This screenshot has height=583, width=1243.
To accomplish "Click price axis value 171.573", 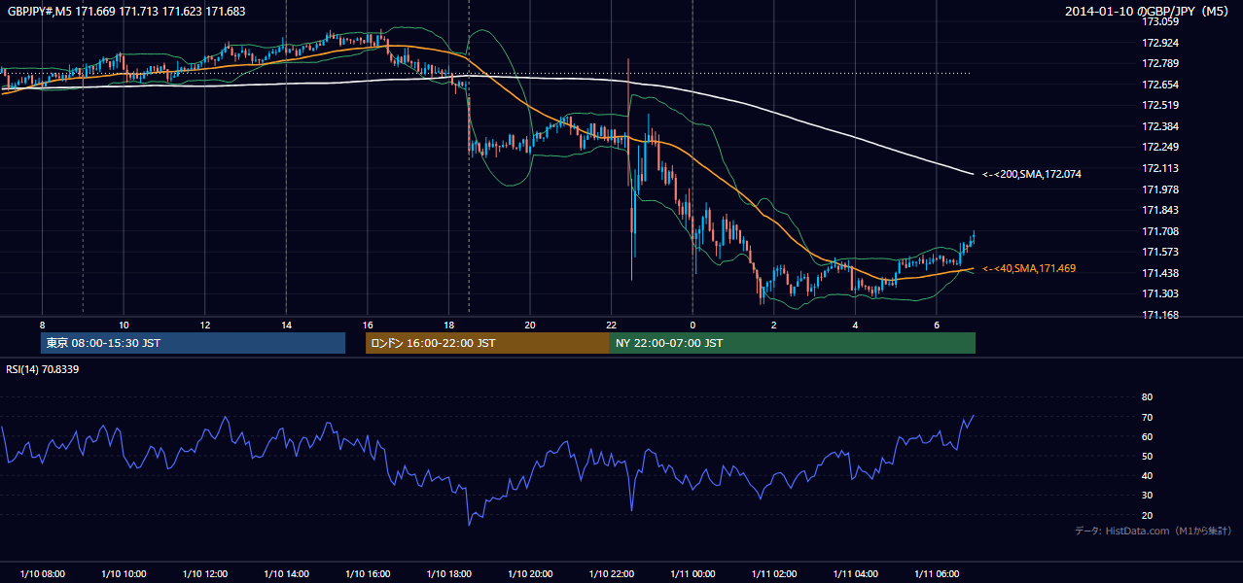I will pyautogui.click(x=1160, y=252).
